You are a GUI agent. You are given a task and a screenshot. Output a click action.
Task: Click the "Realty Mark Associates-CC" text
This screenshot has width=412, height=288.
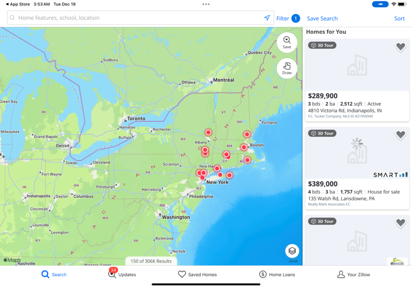[329, 204]
